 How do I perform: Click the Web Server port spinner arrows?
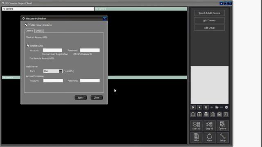click(61, 71)
